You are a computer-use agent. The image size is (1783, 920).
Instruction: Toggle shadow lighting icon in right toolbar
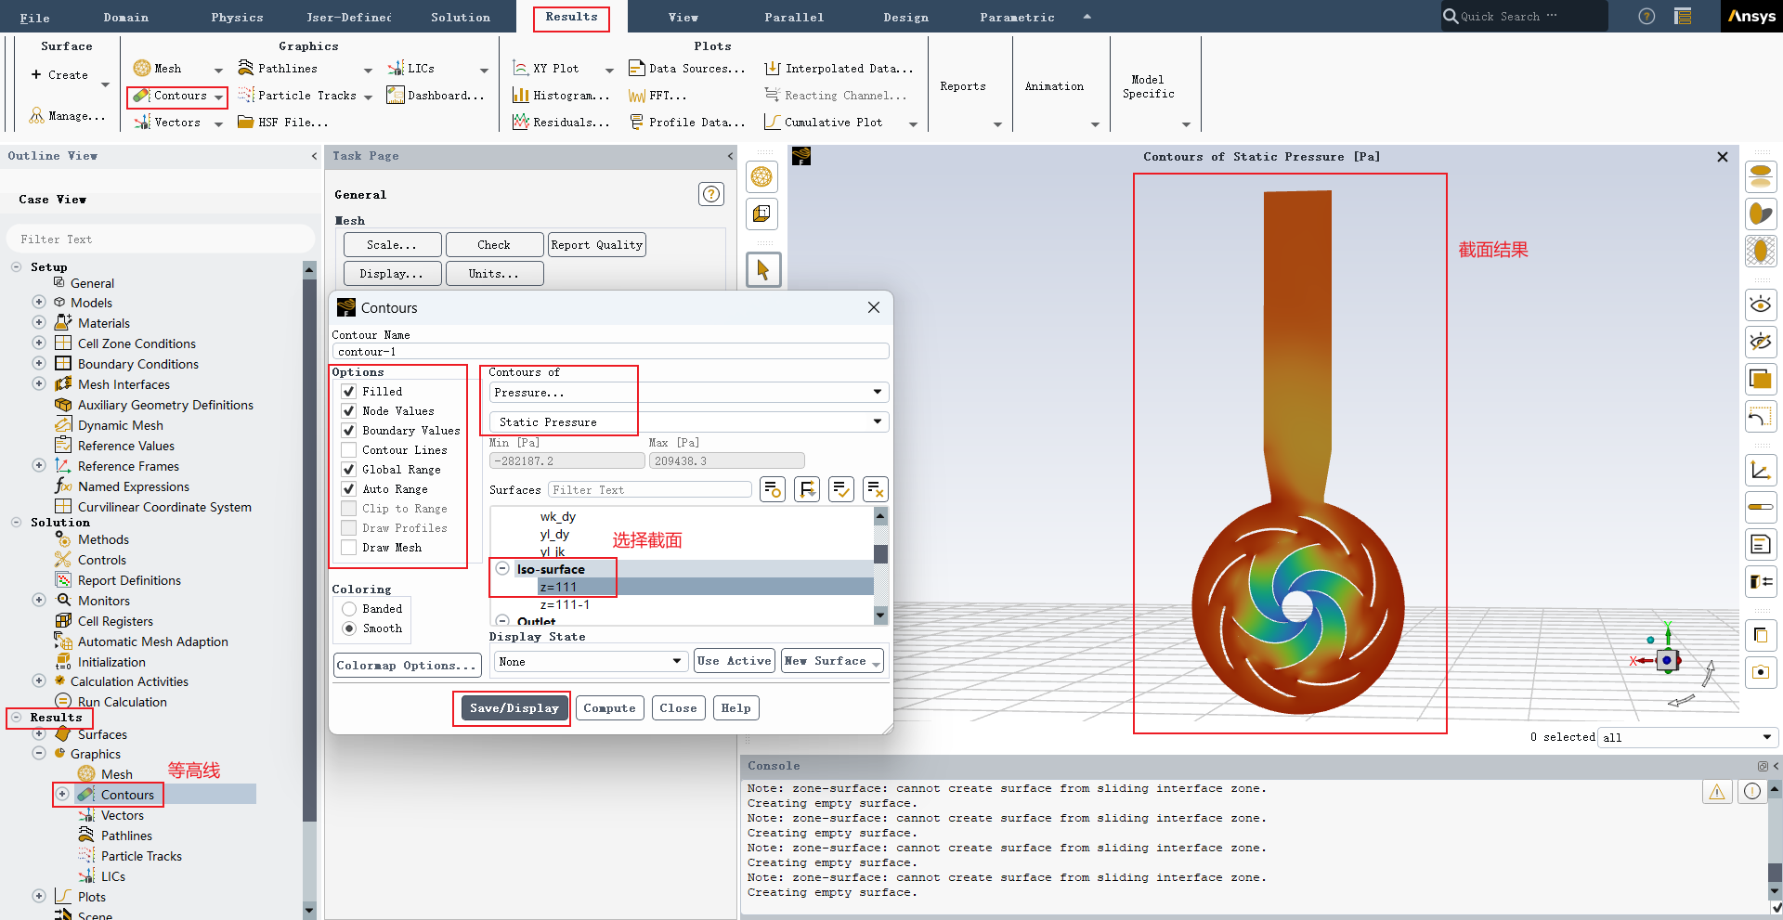tap(1761, 214)
